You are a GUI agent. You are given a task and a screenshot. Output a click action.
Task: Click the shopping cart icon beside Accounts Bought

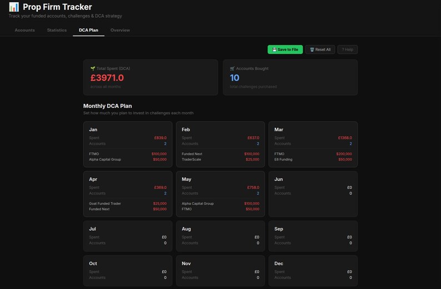[232, 68]
